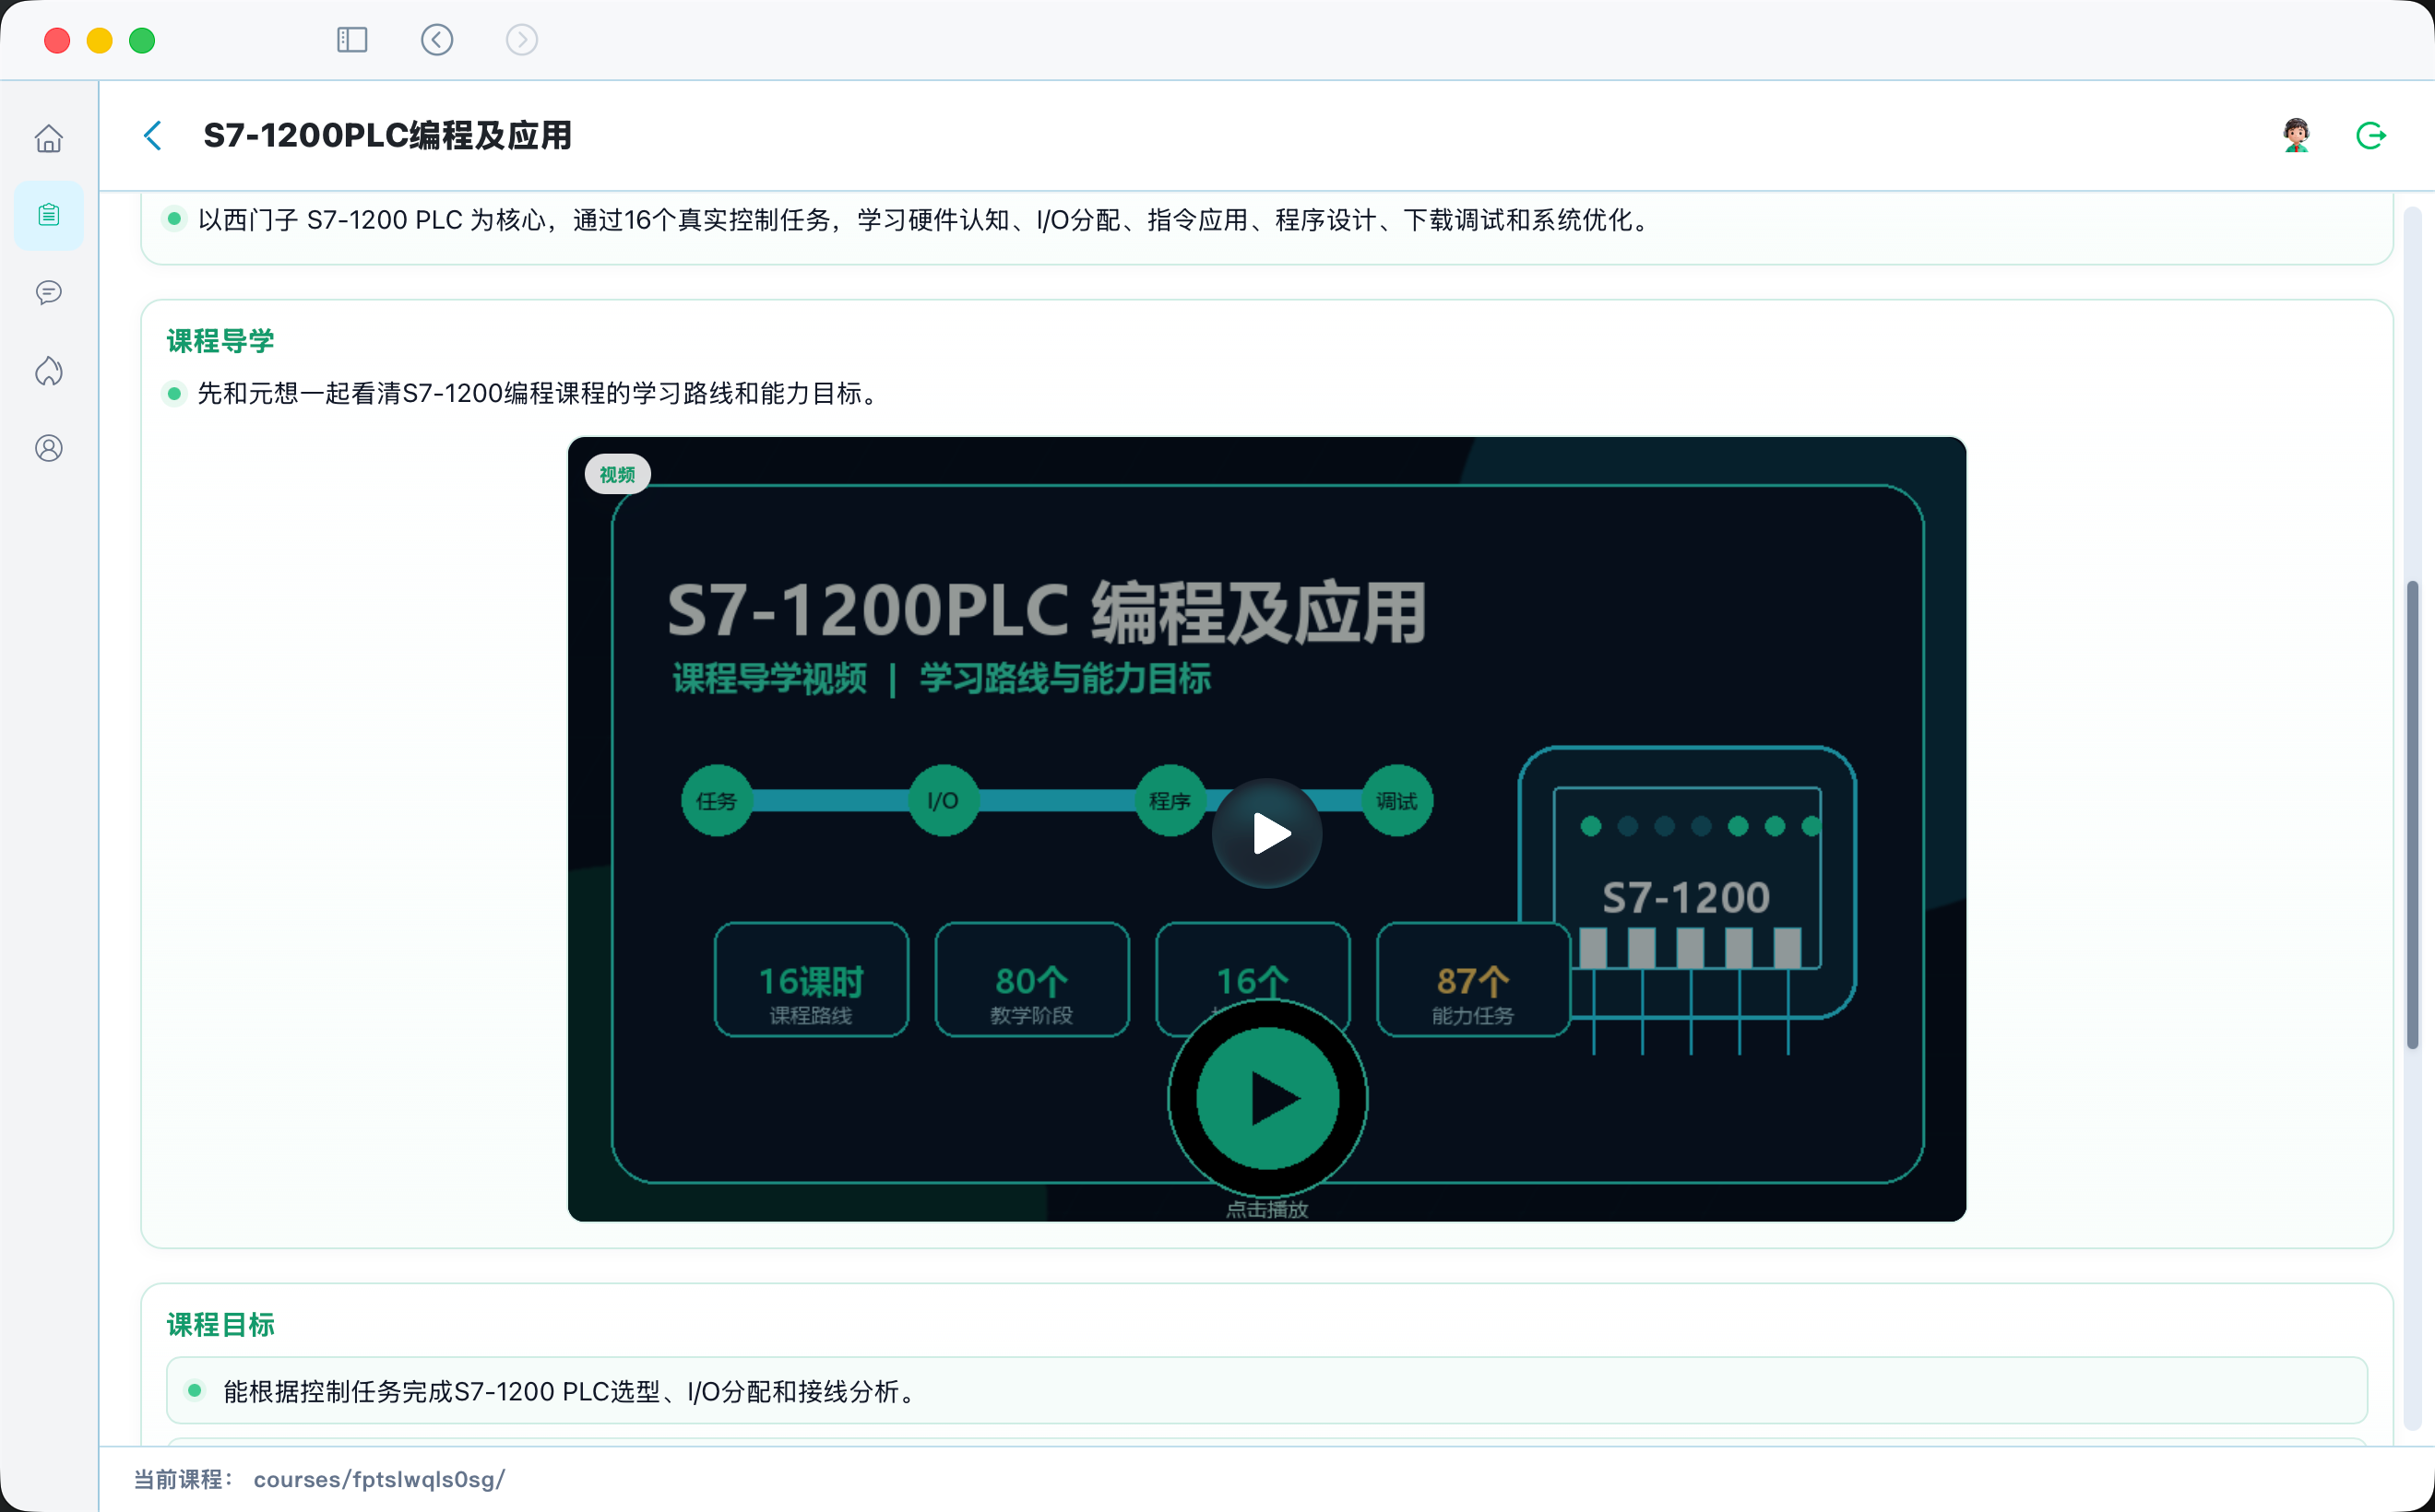Click the 87个 能力任务 card in video
This screenshot has height=1512, width=2435.
coord(1474,980)
